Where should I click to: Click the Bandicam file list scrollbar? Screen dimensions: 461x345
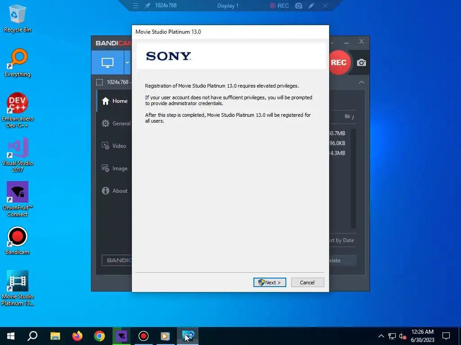pos(353,178)
